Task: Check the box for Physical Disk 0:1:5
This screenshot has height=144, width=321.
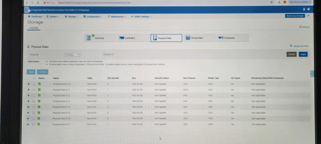Action: tap(33, 113)
